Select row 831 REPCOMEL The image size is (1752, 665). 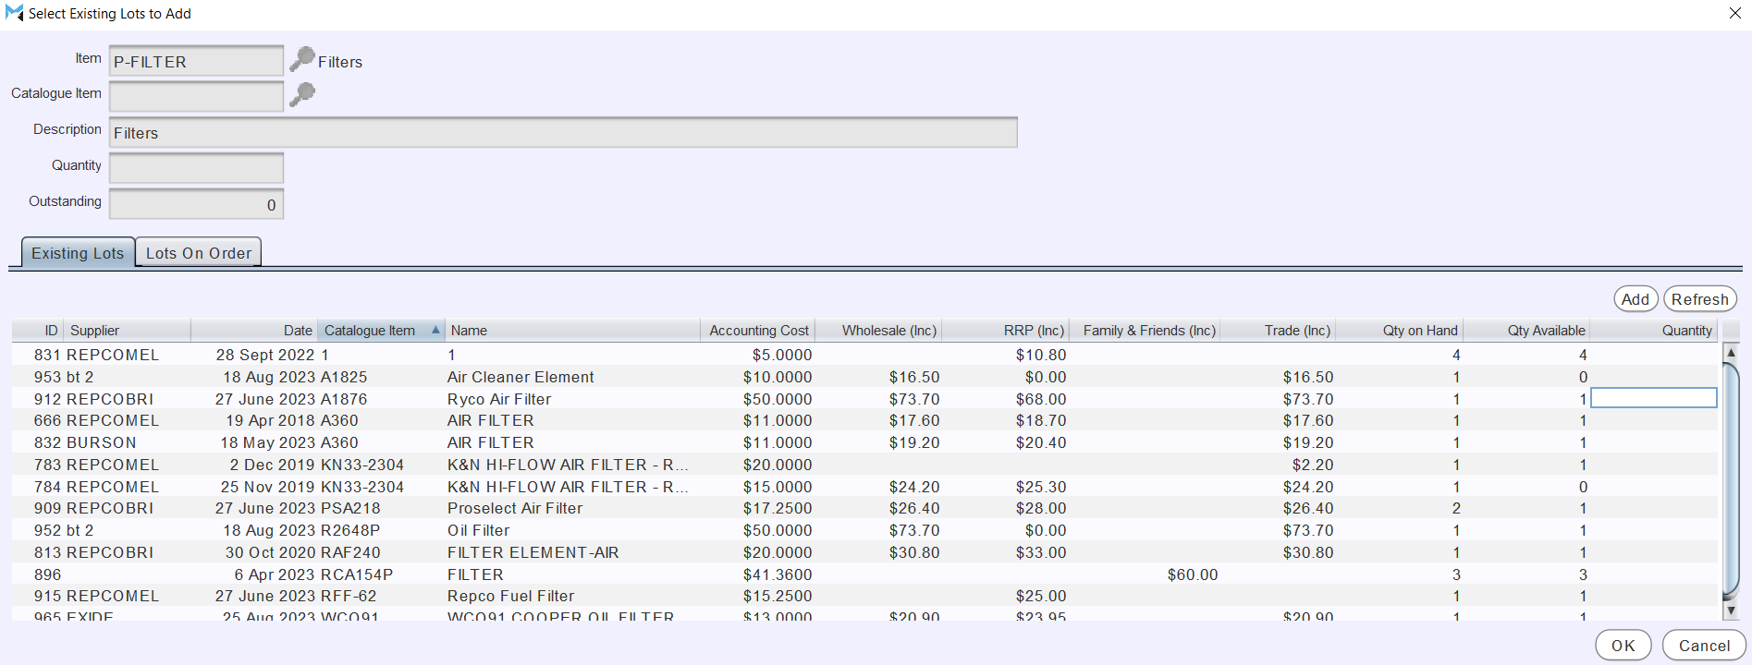coord(864,355)
